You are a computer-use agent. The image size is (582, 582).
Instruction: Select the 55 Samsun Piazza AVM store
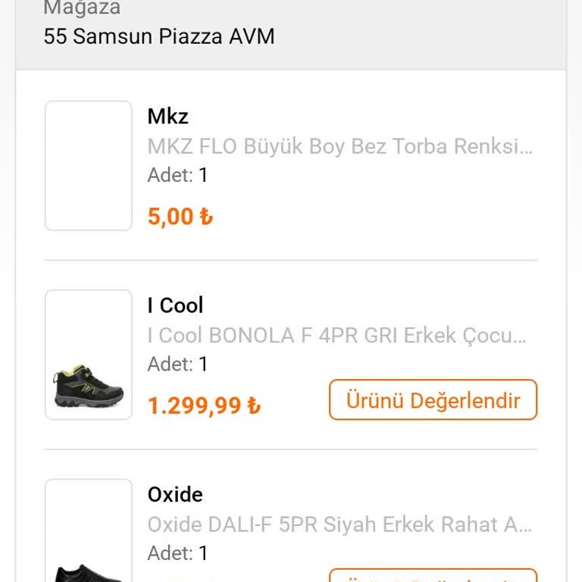point(159,36)
